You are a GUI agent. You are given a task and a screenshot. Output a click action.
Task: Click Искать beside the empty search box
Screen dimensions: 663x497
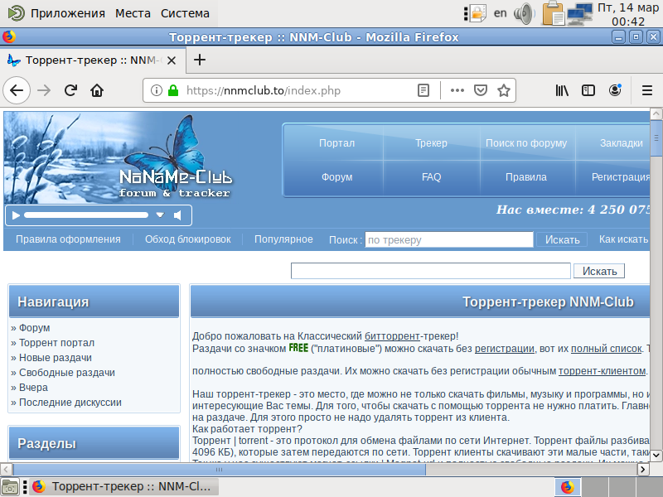599,271
